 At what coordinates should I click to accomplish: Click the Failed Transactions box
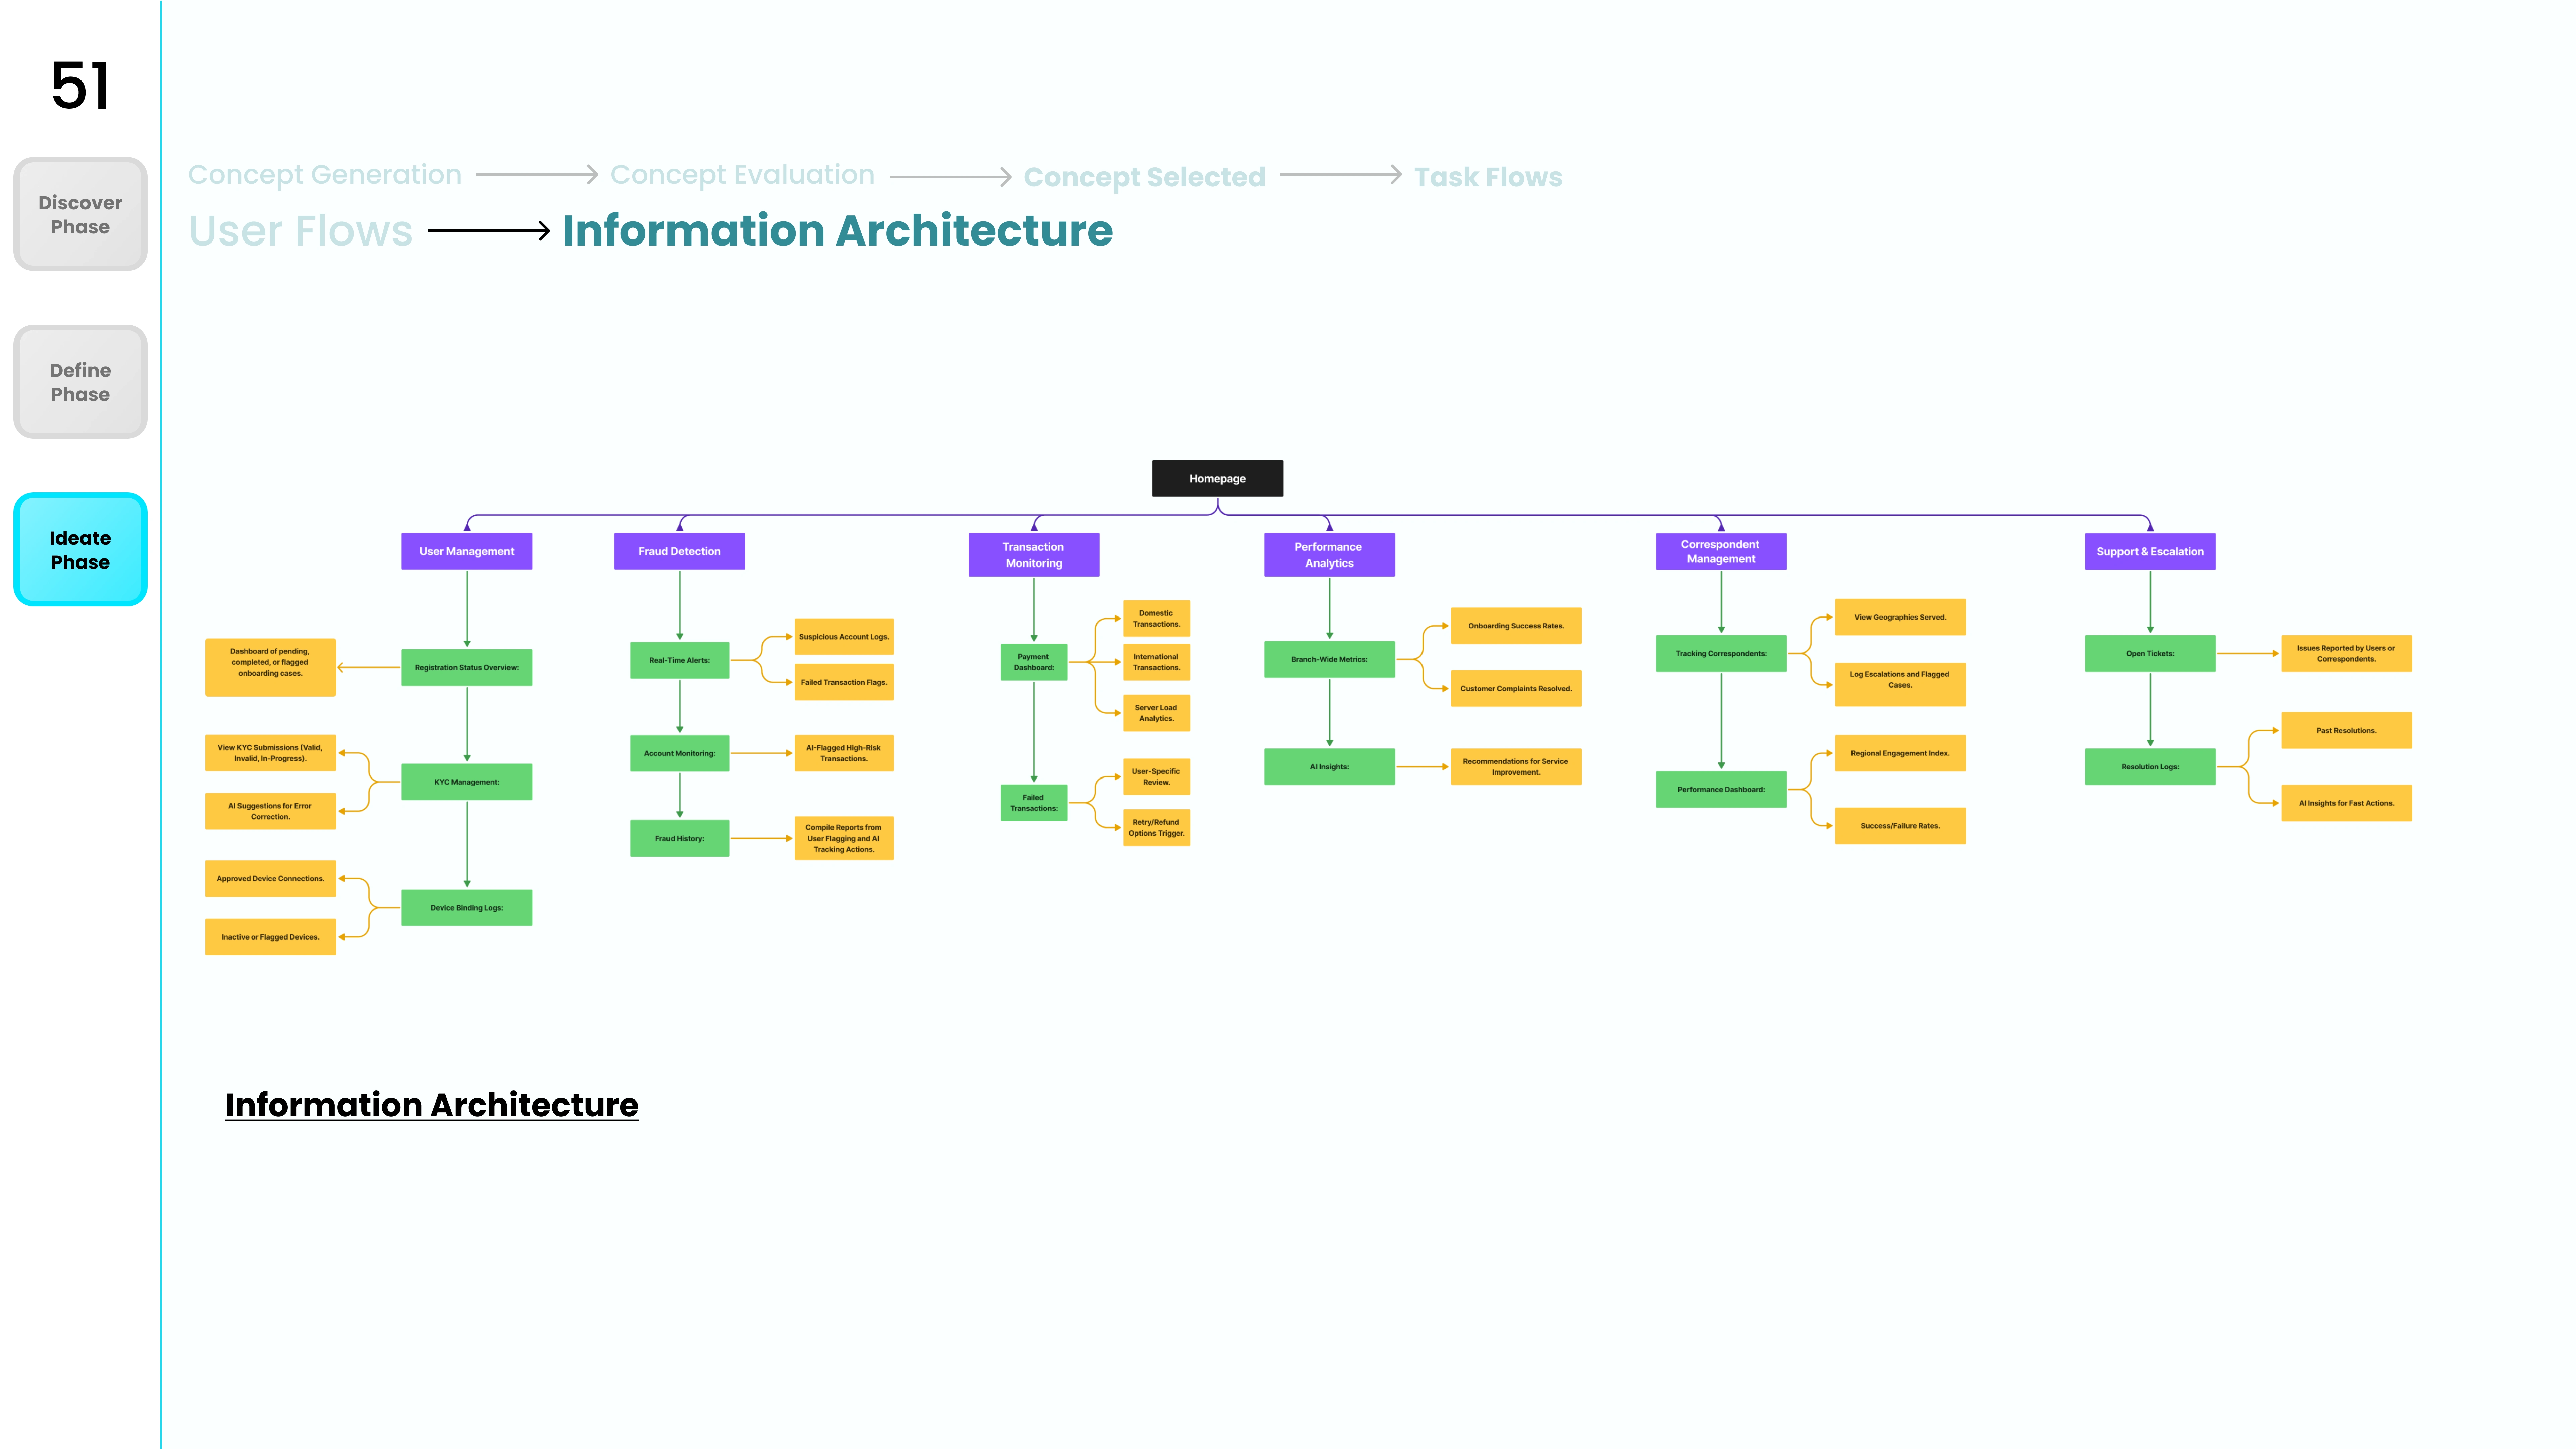point(1034,803)
